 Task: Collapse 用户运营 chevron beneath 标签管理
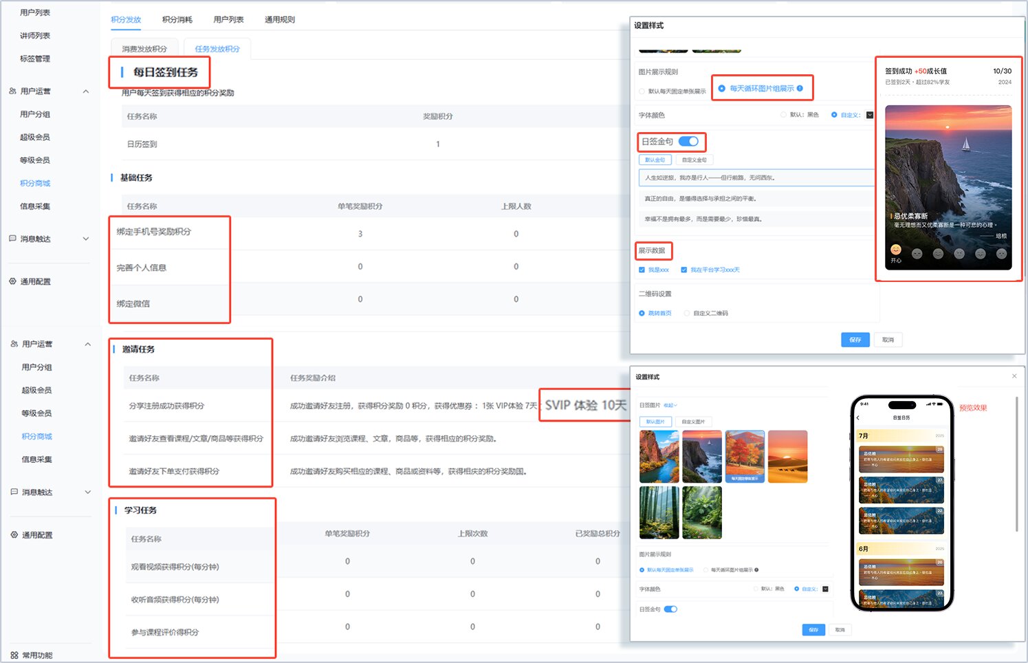click(x=86, y=91)
